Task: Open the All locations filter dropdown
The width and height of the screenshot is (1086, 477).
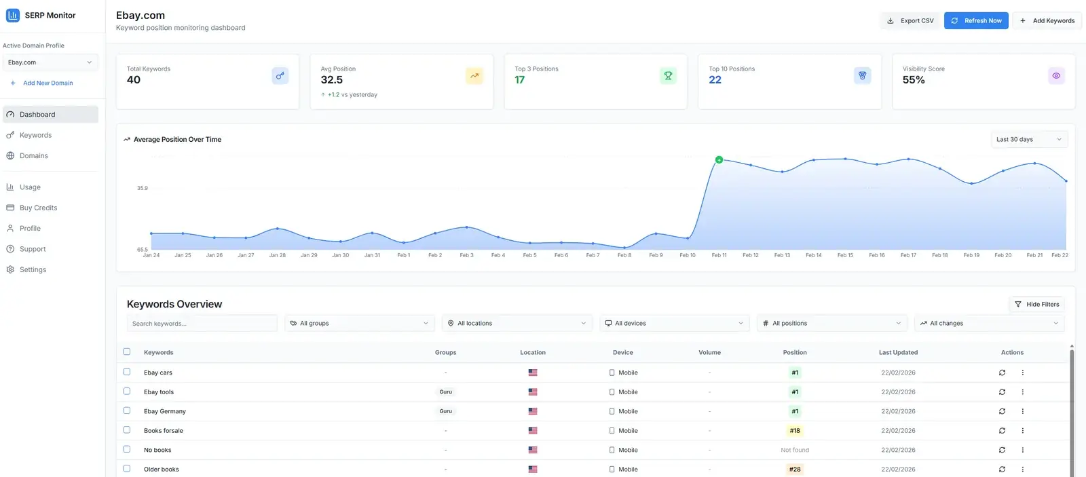Action: point(517,324)
